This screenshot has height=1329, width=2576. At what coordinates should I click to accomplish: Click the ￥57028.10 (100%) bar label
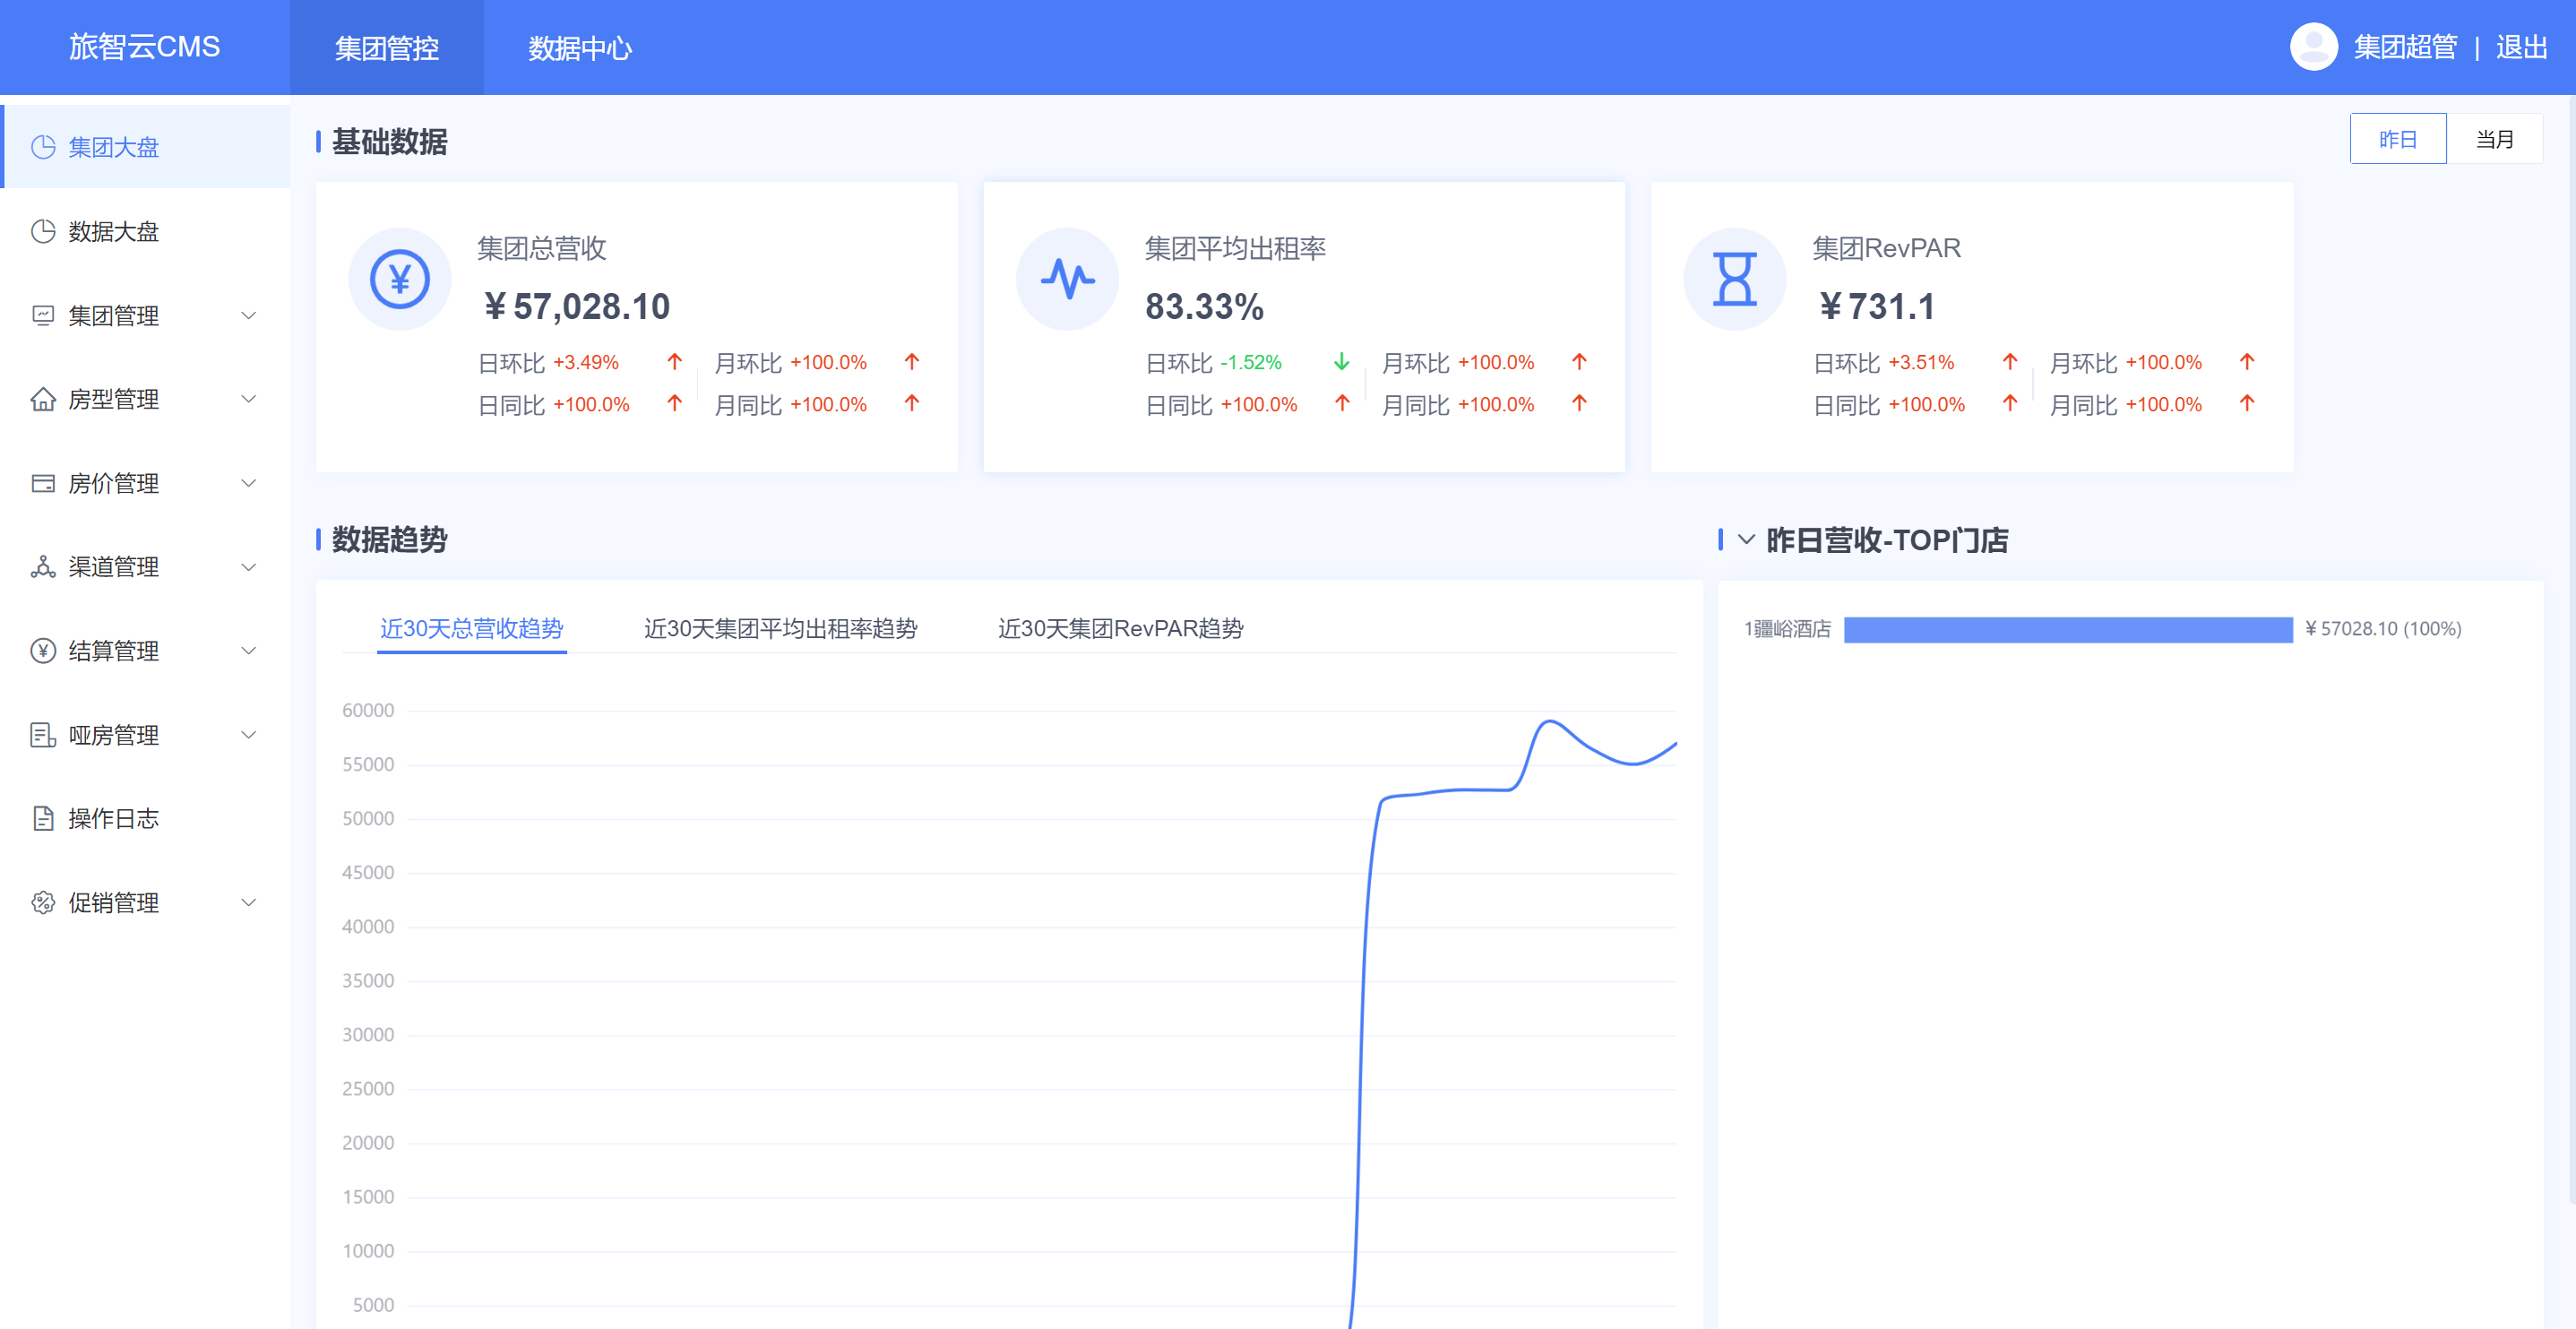[x=2383, y=629]
